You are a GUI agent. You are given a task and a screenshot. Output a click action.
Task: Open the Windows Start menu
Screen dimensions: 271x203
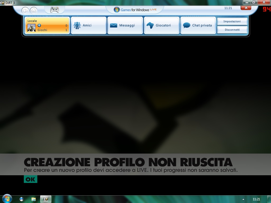coord(7,199)
